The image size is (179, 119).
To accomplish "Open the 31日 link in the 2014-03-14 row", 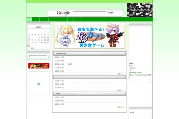I will (x=70, y=64).
